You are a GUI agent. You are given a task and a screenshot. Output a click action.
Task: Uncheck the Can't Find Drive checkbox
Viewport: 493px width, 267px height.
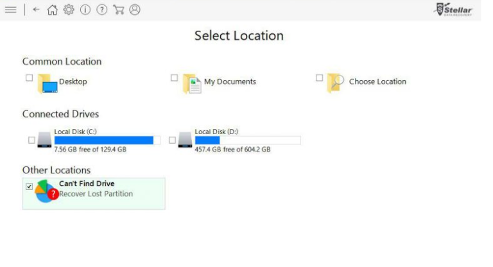(x=29, y=186)
